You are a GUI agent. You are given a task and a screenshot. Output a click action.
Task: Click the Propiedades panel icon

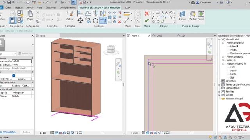click(x=12, y=21)
